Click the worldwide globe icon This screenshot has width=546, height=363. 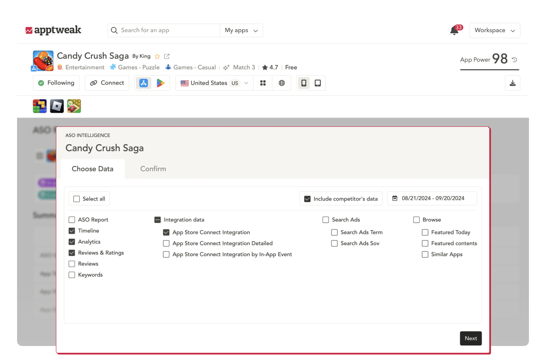pos(282,83)
